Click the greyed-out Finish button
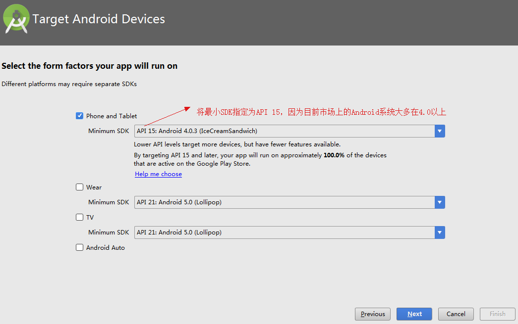The height and width of the screenshot is (324, 518). [x=498, y=314]
